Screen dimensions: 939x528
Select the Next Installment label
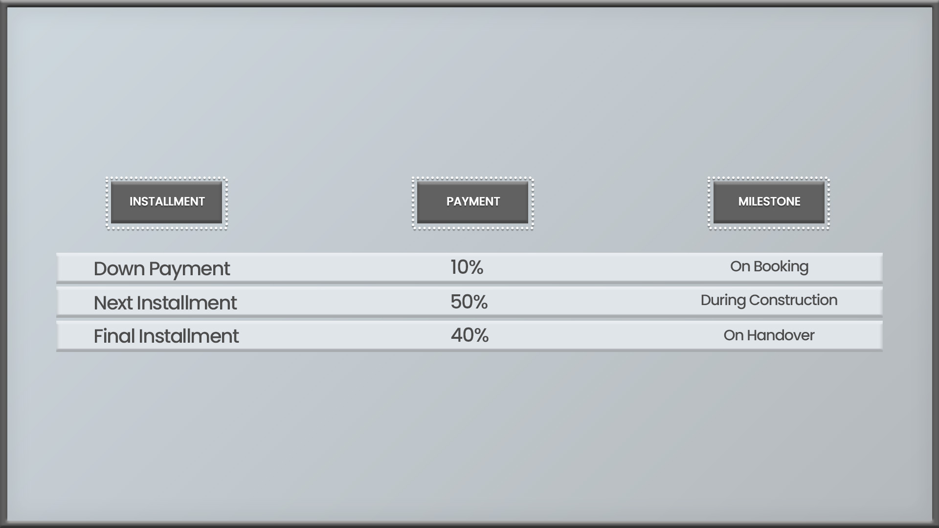(x=165, y=303)
